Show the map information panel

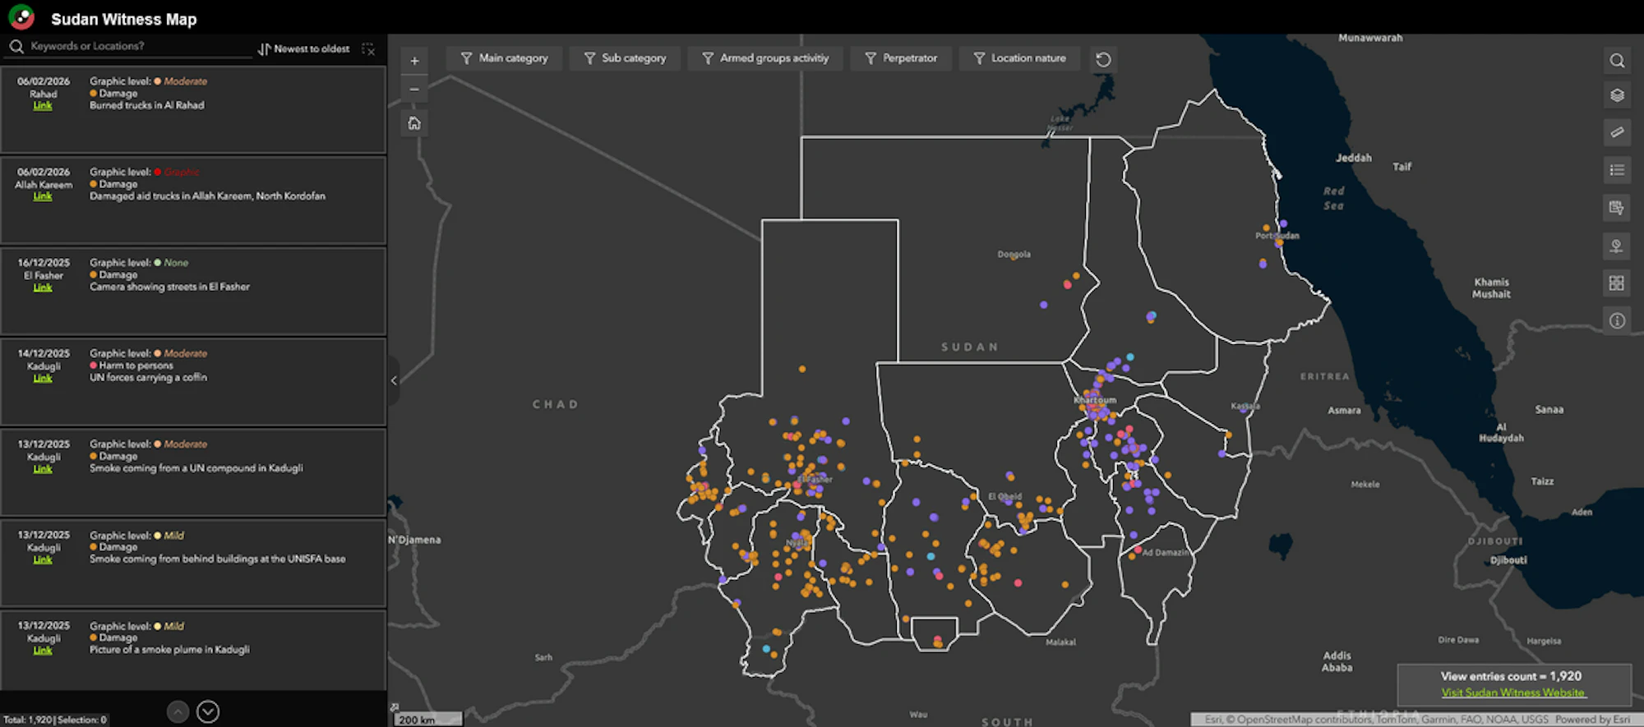[x=1616, y=321]
